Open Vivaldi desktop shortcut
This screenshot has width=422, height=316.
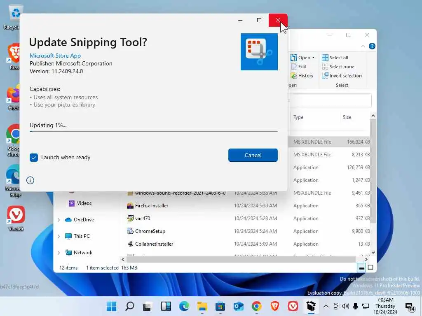pos(16,218)
